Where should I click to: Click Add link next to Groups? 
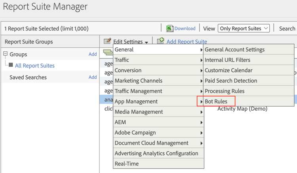(93, 54)
